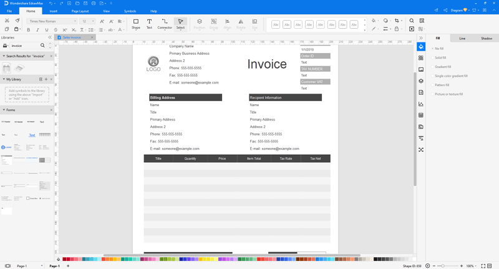The height and width of the screenshot is (269, 499).
Task: Open the fit-to-page icon in status bar
Action: coord(483,266)
